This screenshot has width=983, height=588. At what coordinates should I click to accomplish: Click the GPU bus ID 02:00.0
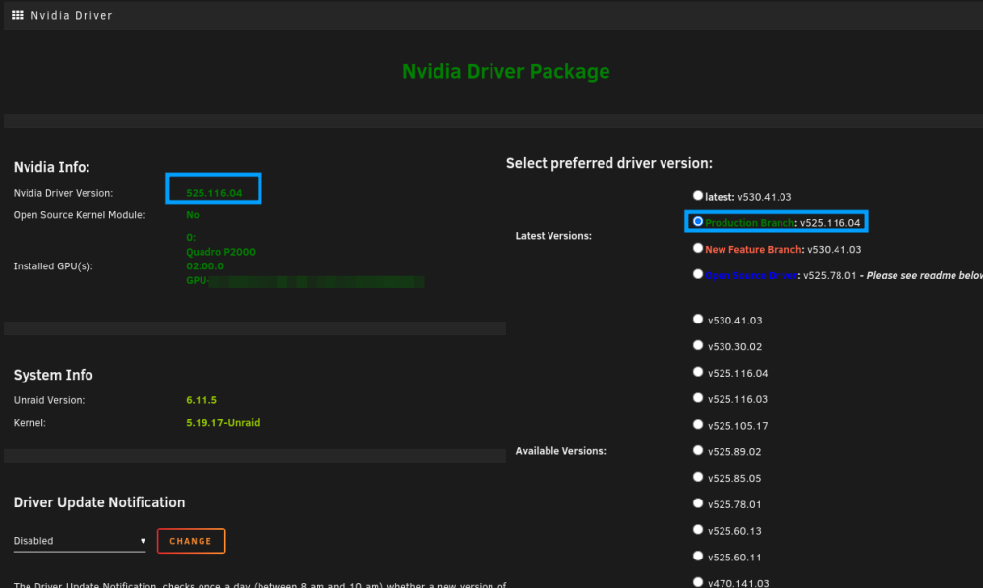[x=205, y=266]
